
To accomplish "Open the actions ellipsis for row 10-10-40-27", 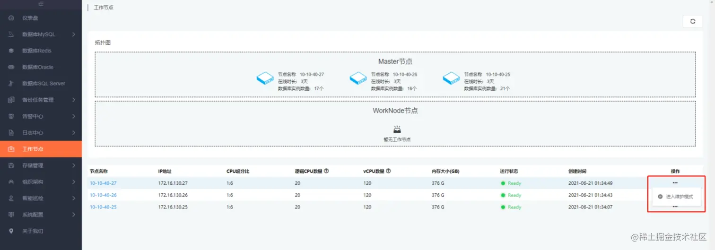I will (x=675, y=183).
